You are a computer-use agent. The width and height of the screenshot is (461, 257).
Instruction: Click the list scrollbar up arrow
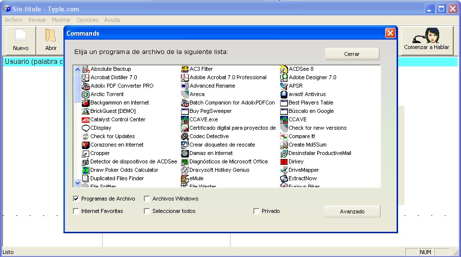coord(77,70)
